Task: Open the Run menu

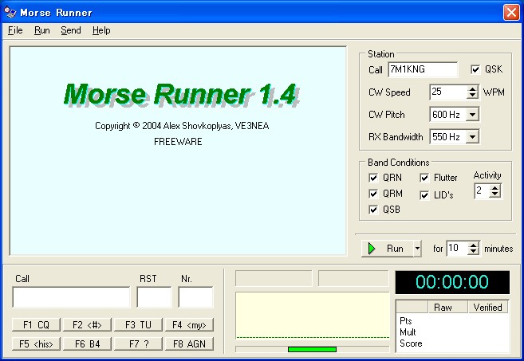Action: click(x=42, y=30)
